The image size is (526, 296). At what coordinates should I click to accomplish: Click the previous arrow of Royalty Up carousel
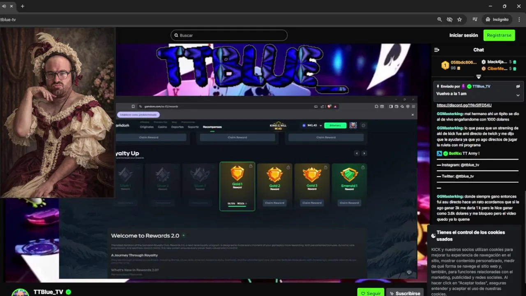357,153
